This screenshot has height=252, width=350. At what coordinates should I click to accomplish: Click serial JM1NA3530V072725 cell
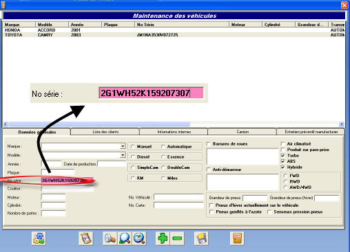pos(157,35)
